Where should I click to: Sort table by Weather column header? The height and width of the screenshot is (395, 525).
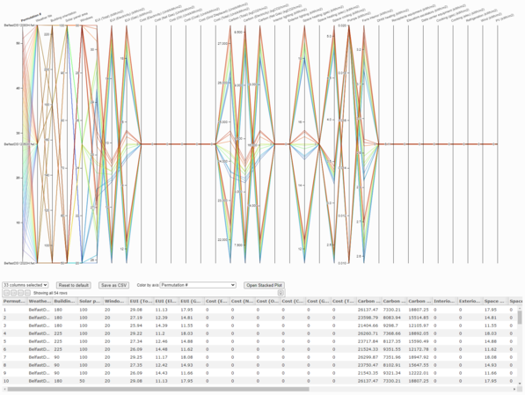40,301
